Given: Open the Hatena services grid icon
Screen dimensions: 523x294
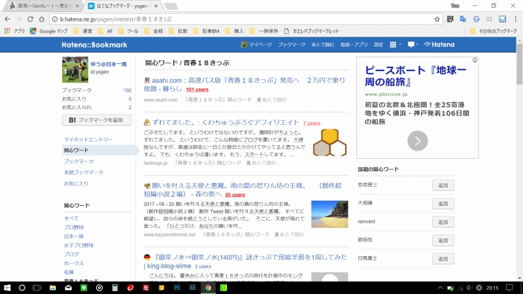Looking at the screenshot, I should 395,44.
